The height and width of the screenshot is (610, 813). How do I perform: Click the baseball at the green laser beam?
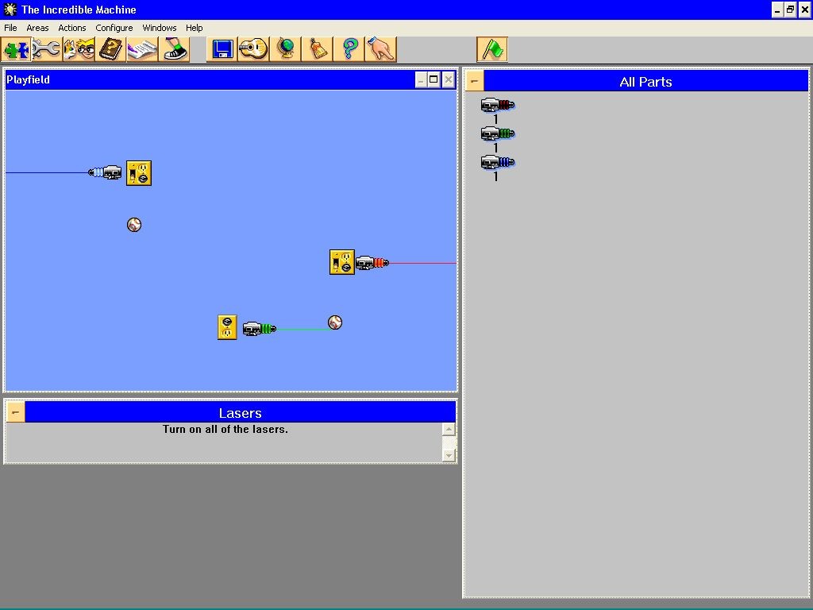[x=335, y=322]
